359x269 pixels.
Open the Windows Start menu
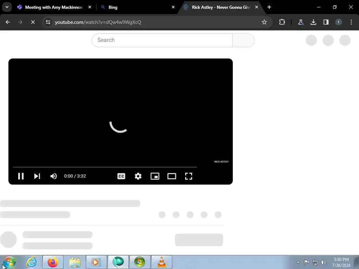pos(9,262)
